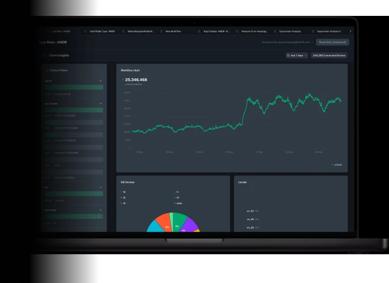The image size is (389, 283).
Task: Click the back arrow beside Chart Insights
Action: pyautogui.click(x=44, y=56)
